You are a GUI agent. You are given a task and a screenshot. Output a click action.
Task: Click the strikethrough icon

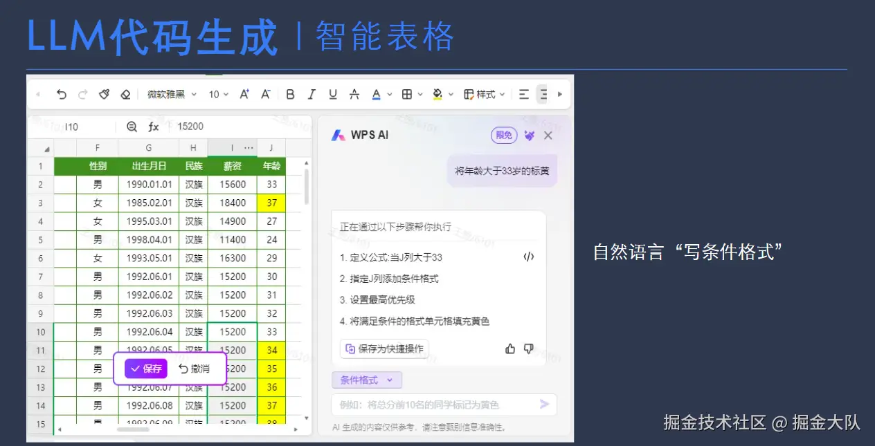coord(354,94)
